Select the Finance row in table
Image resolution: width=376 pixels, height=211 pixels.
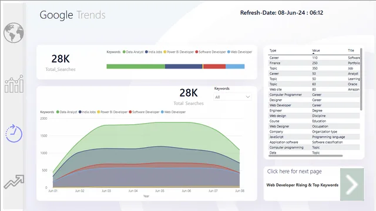point(314,63)
